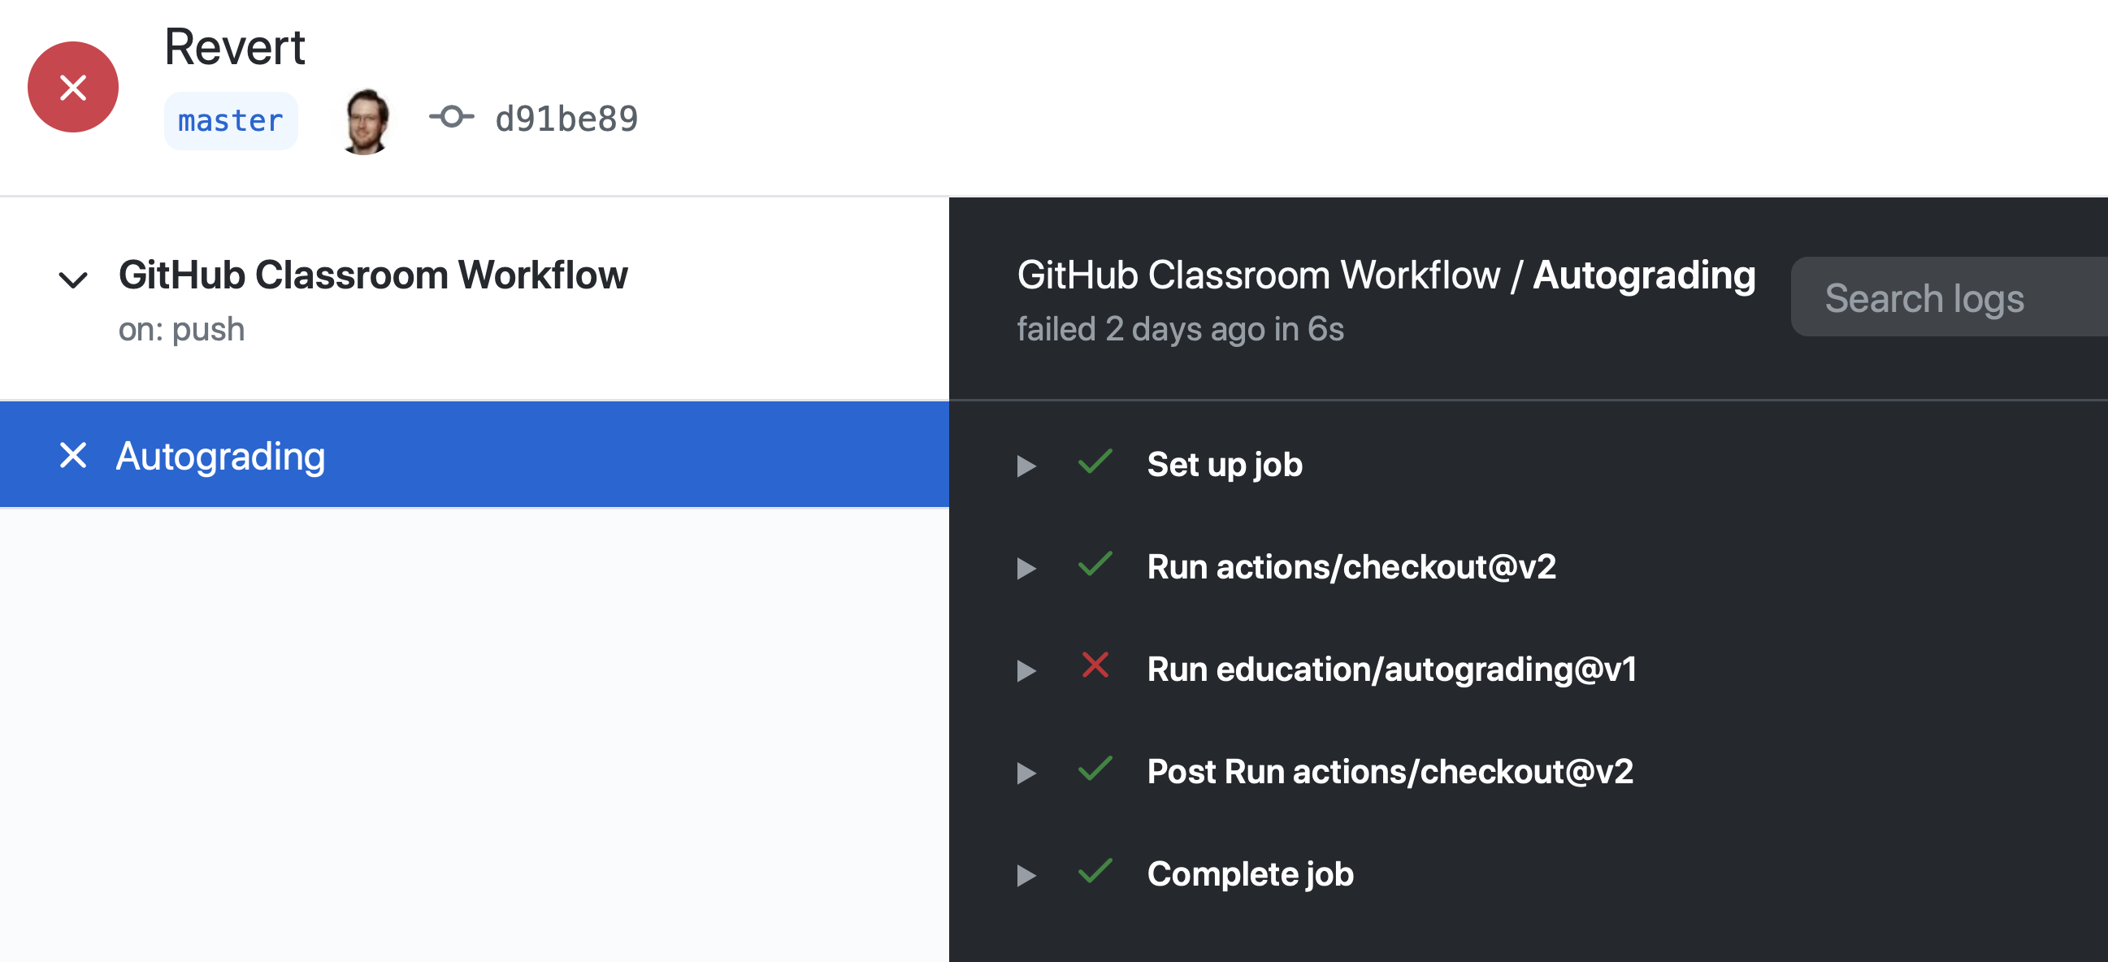The height and width of the screenshot is (962, 2108).
Task: Expand the Run actions/checkout@v2 step
Action: pyautogui.click(x=1026, y=568)
